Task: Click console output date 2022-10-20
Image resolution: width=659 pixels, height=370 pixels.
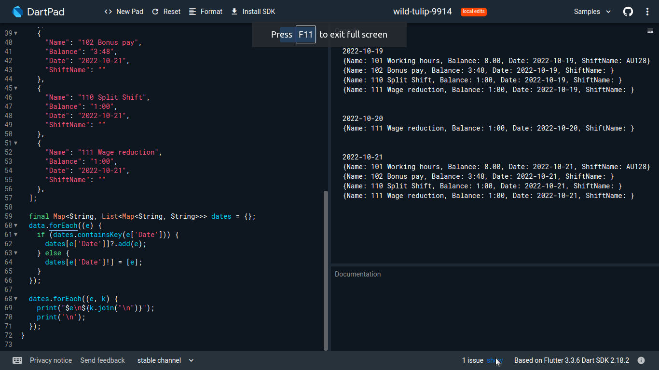Action: [x=363, y=119]
